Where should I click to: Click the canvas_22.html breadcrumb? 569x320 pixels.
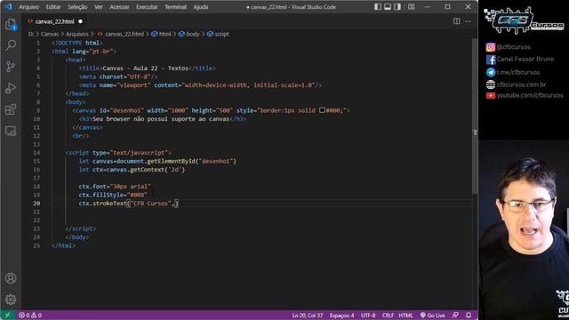(124, 34)
